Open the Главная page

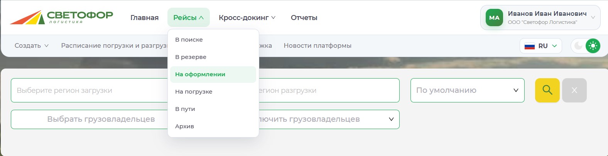[144, 18]
